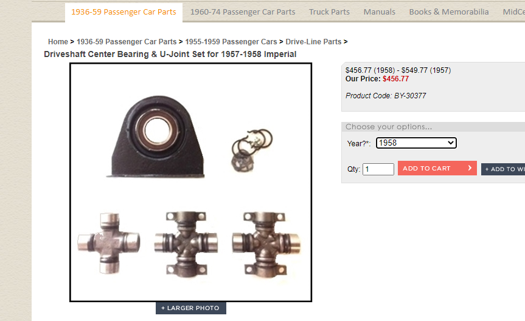Go to the Manuals tab
This screenshot has width=525, height=321.
click(380, 12)
